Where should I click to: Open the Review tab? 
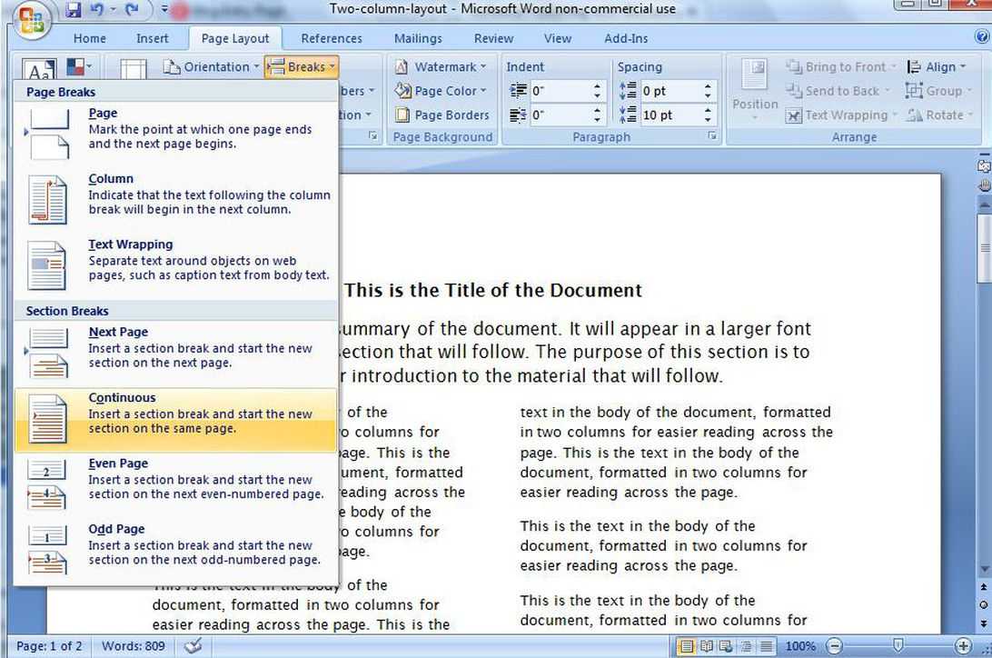[x=493, y=38]
